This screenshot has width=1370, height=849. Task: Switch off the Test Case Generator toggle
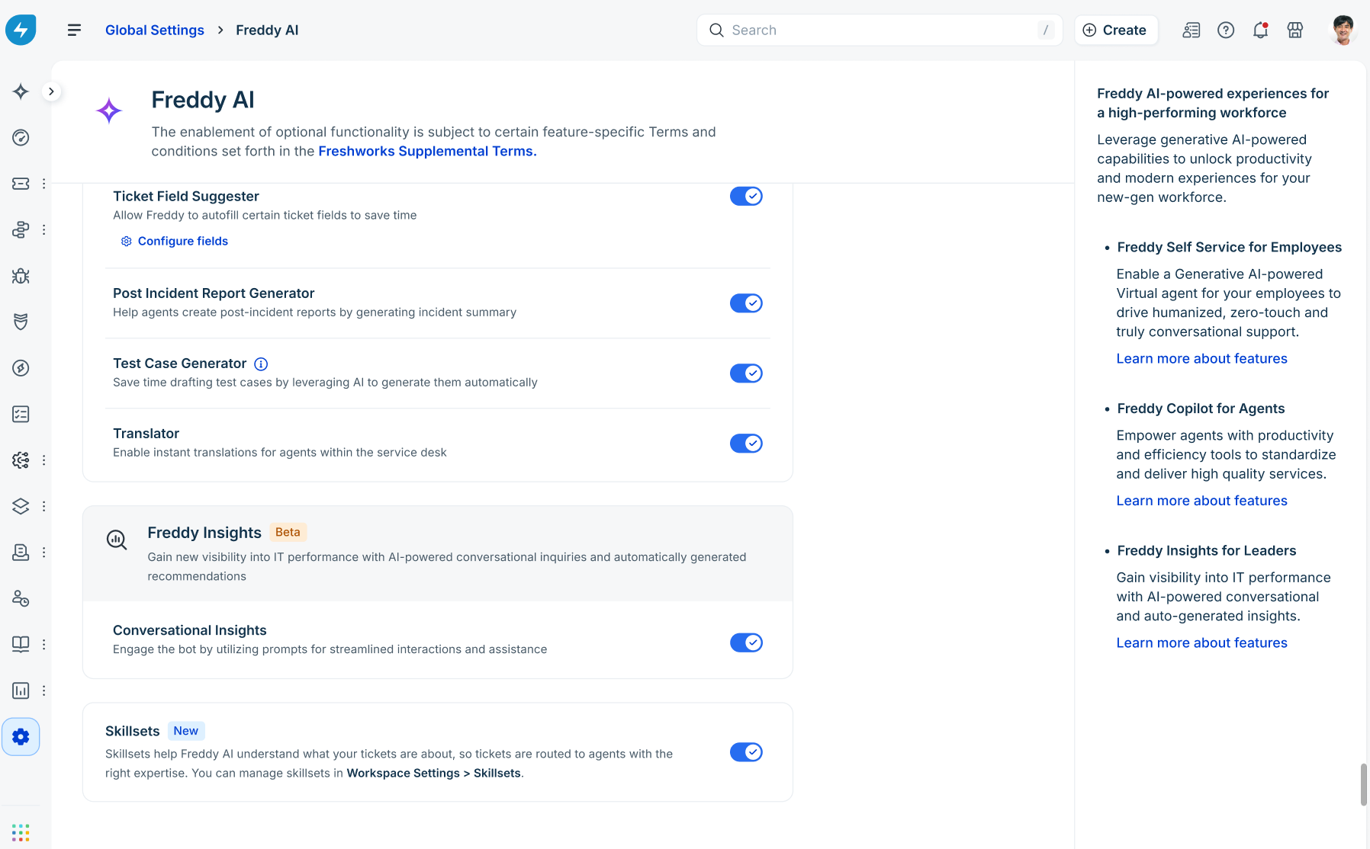point(746,373)
